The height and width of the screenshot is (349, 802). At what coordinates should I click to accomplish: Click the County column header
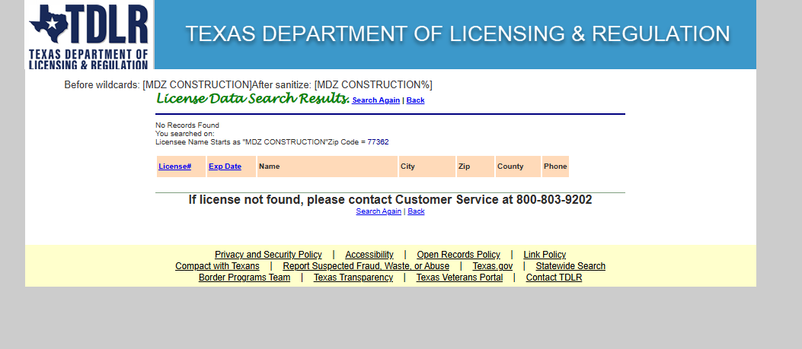[x=518, y=167]
